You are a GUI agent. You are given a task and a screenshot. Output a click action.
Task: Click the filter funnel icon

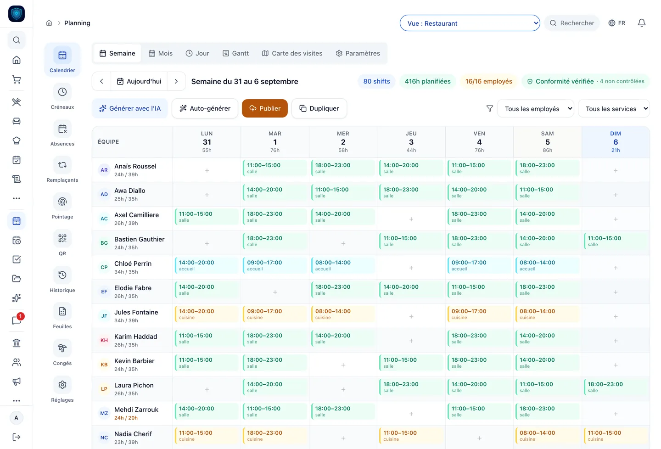tap(490, 108)
